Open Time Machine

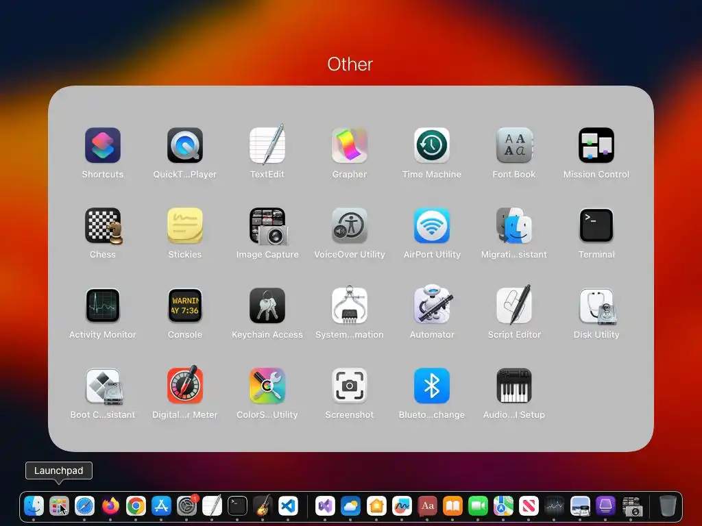click(x=432, y=145)
